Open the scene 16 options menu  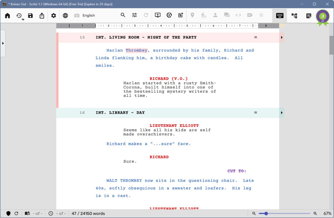click(x=256, y=112)
